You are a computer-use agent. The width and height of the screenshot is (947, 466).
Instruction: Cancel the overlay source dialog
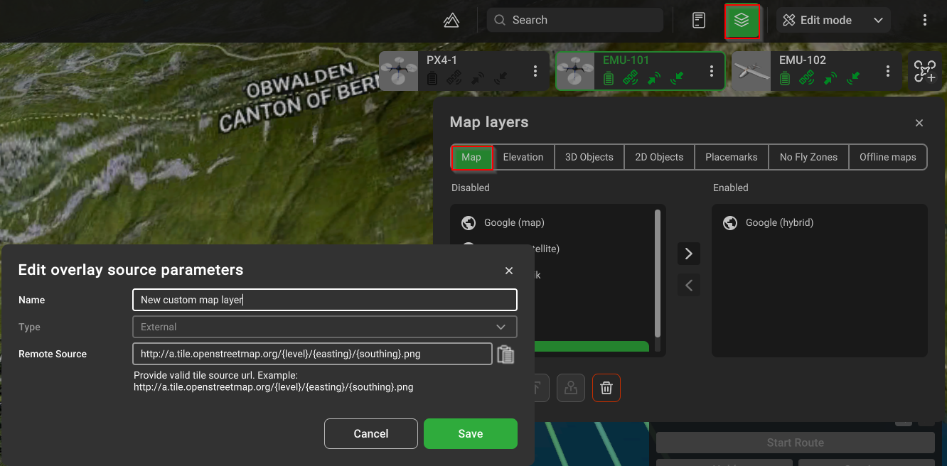tap(370, 433)
